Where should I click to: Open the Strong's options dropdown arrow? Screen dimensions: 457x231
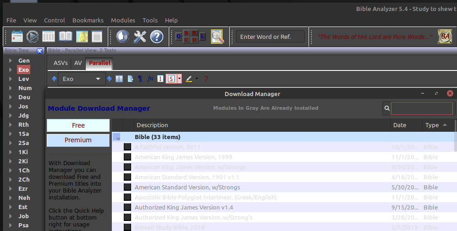(x=180, y=79)
